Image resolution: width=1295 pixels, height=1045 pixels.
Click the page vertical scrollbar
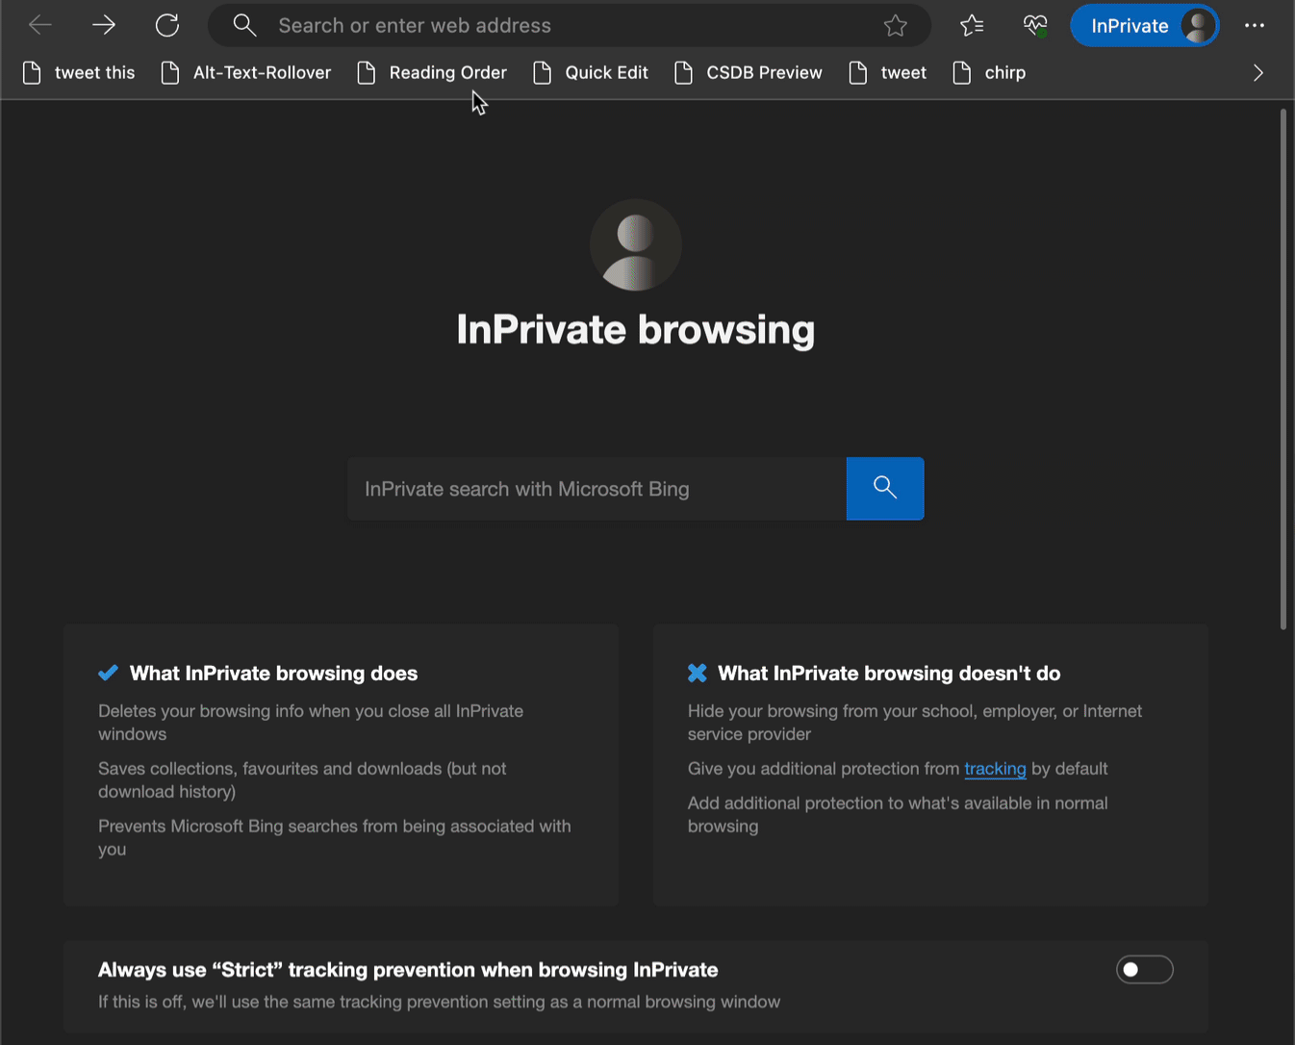(x=1283, y=370)
